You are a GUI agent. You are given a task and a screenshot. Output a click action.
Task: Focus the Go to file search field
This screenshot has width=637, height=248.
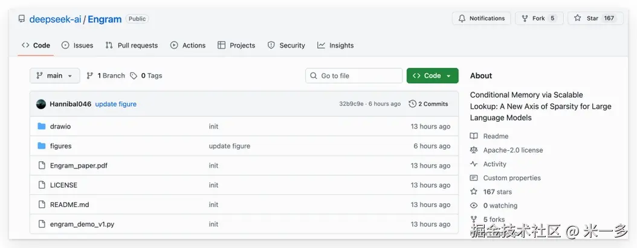click(354, 75)
